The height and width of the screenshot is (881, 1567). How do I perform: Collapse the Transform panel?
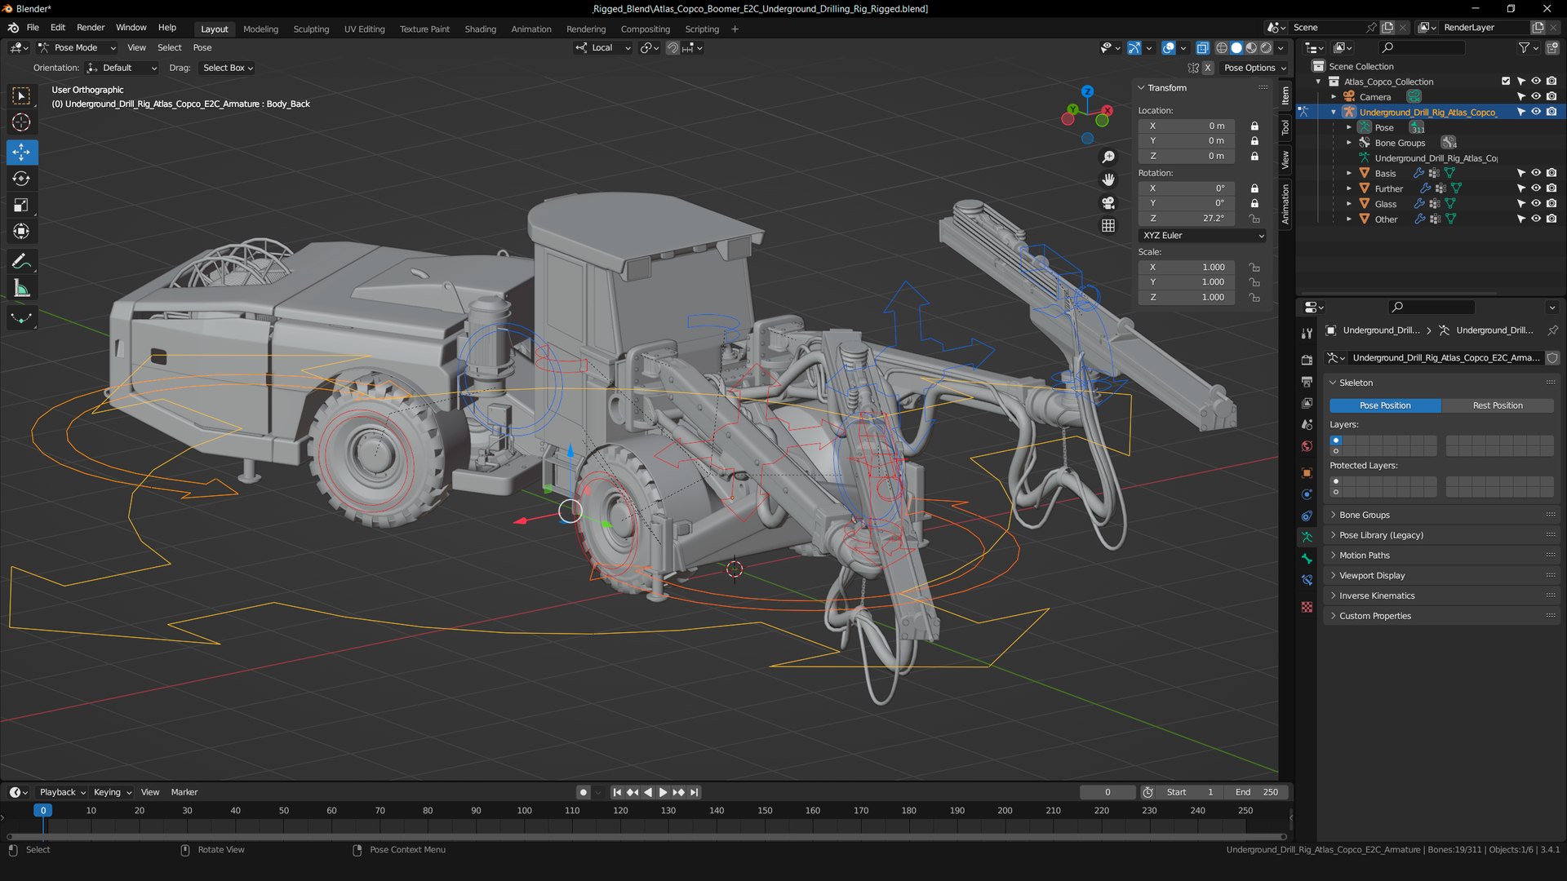pos(1167,88)
